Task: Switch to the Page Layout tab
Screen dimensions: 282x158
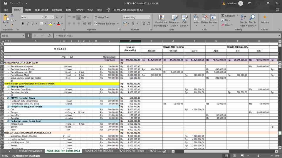Action: (41, 10)
